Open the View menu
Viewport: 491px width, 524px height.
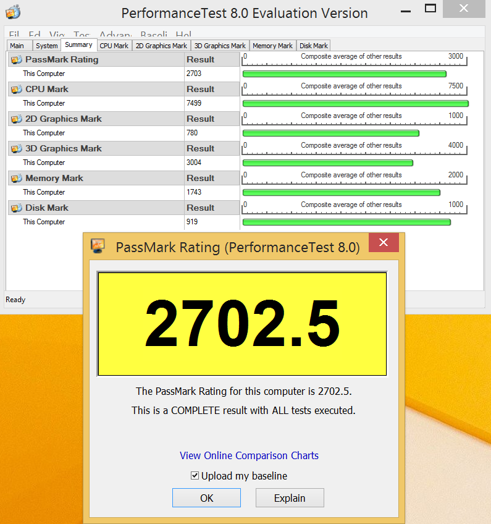[x=57, y=35]
